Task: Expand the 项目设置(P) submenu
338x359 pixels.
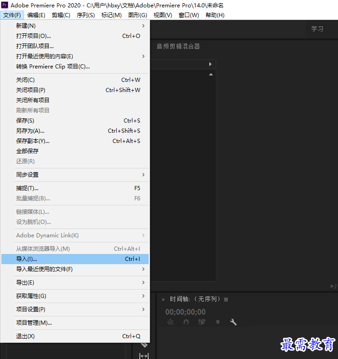Action: (75, 309)
